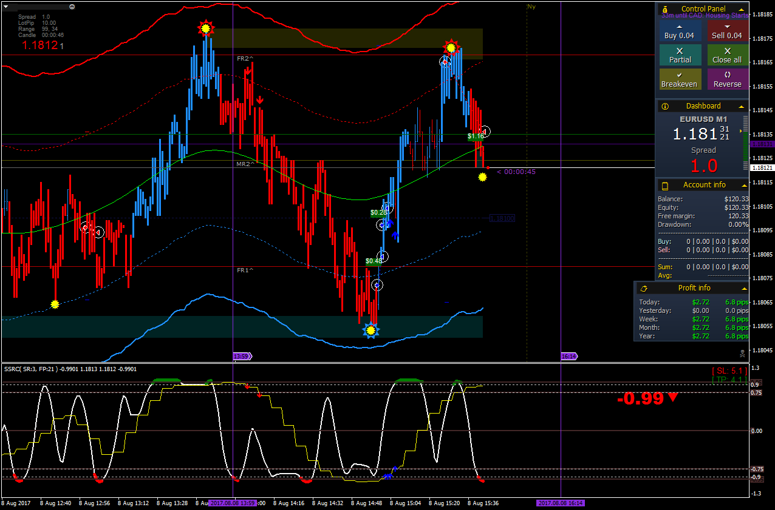Click the Month profit row
This screenshot has height=510, width=775.
point(693,327)
